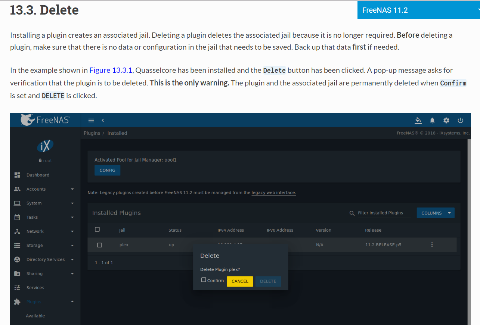Click Tasks calendar icon
The height and width of the screenshot is (325, 480).
(x=17, y=217)
